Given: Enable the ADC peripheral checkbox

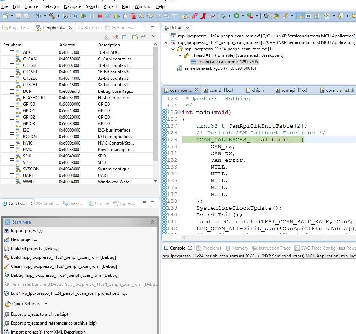Looking at the screenshot, I should (12, 52).
